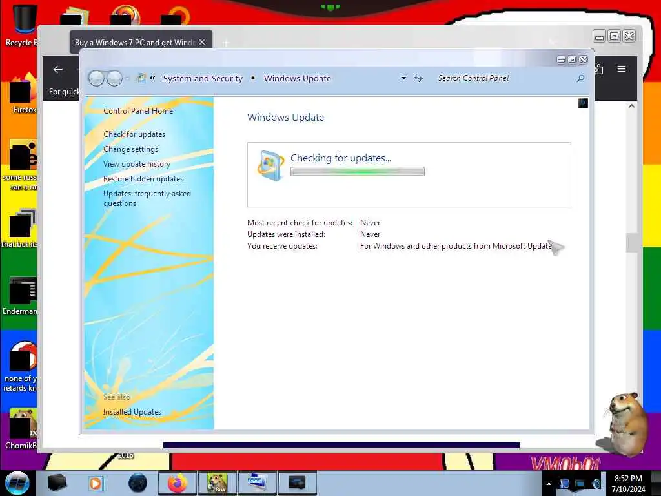Image resolution: width=661 pixels, height=496 pixels.
Task: Click the Windows Update shield icon
Action: coord(270,165)
